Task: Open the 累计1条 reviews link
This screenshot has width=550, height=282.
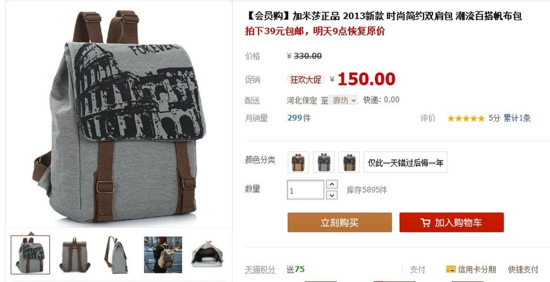Action: 517,119
